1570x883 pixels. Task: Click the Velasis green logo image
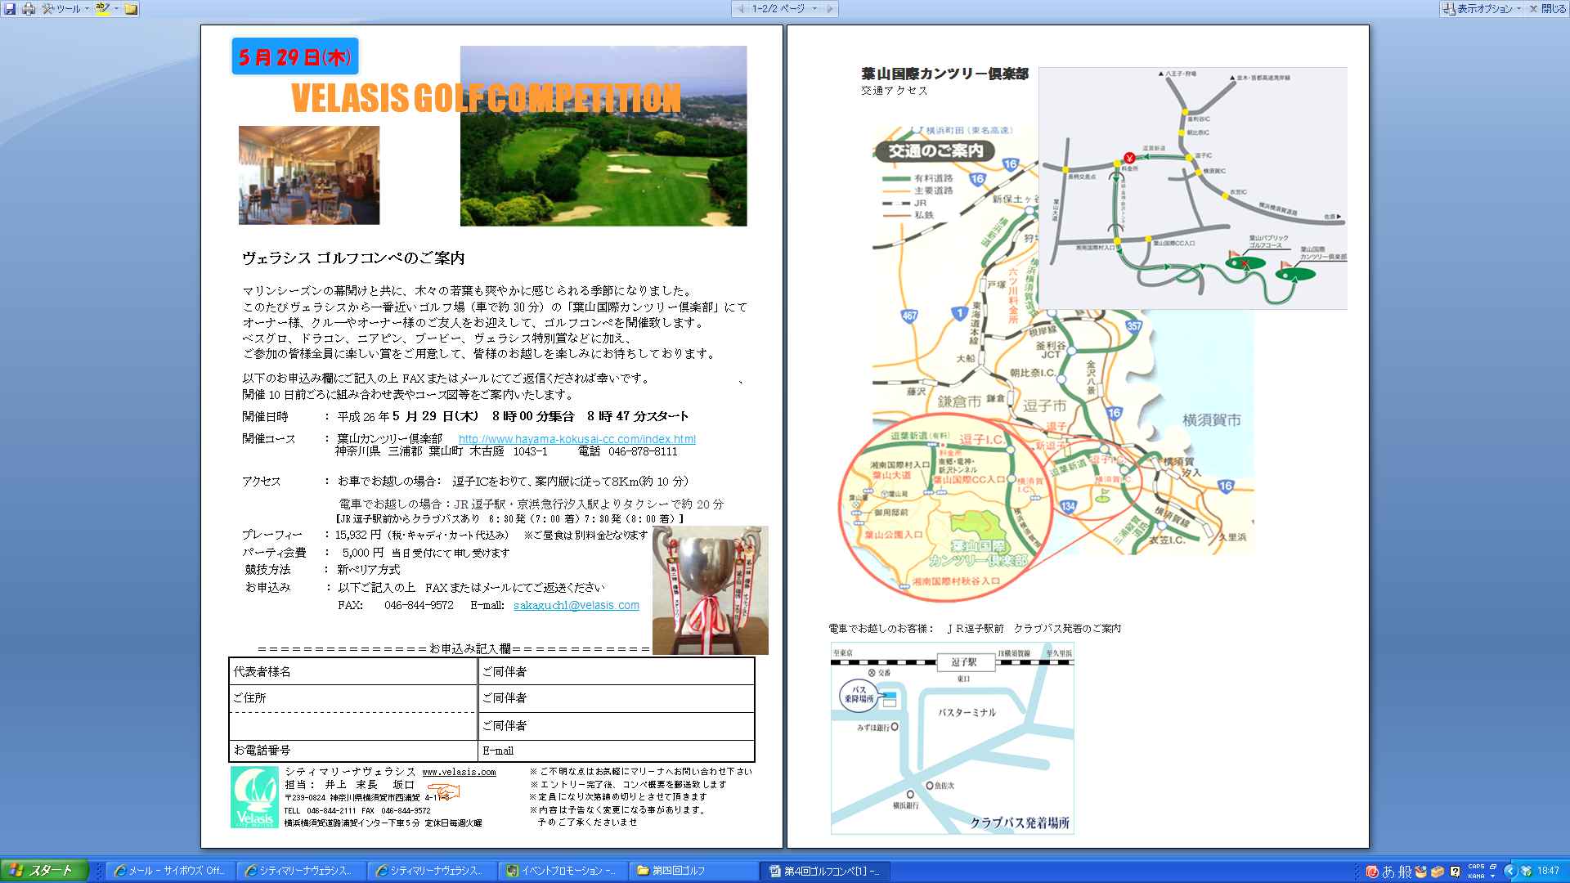point(254,797)
